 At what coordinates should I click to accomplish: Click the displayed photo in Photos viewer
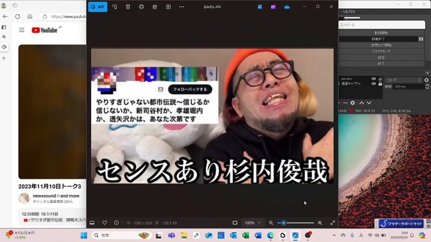click(212, 116)
